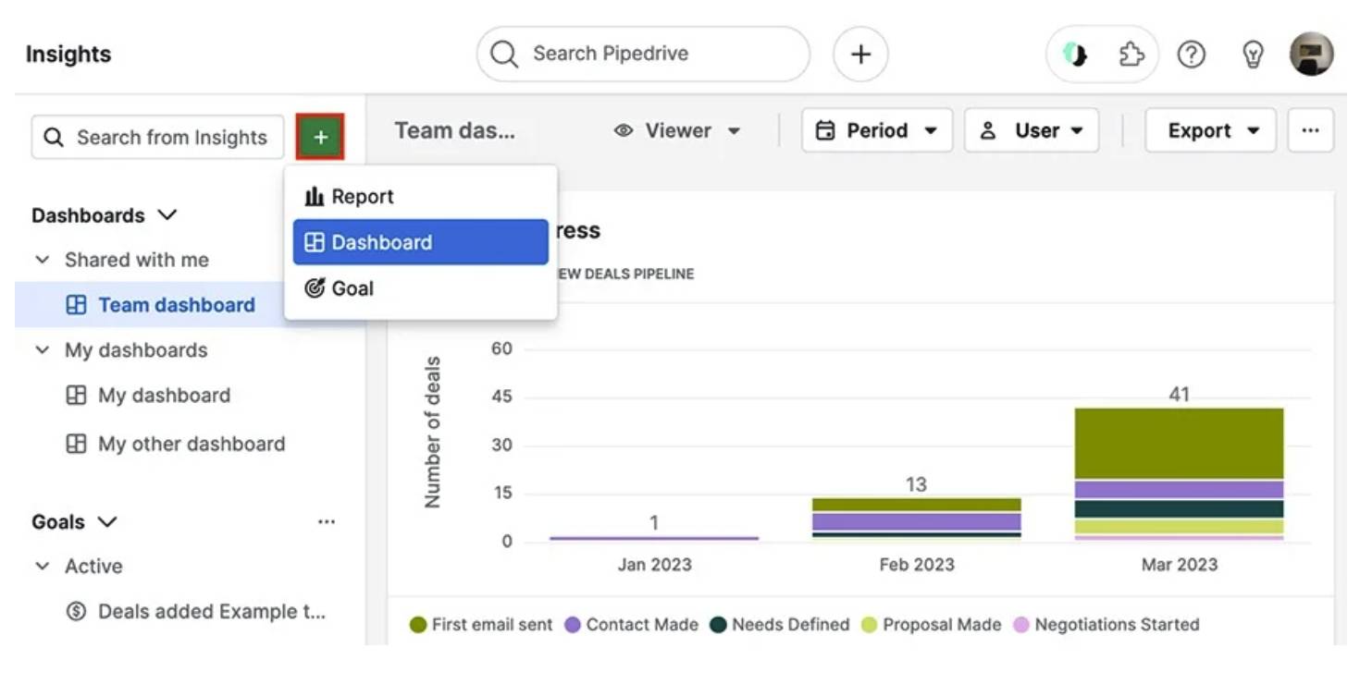Collapse the Dashboards section chevron
The width and height of the screenshot is (1360, 684).
(x=167, y=214)
